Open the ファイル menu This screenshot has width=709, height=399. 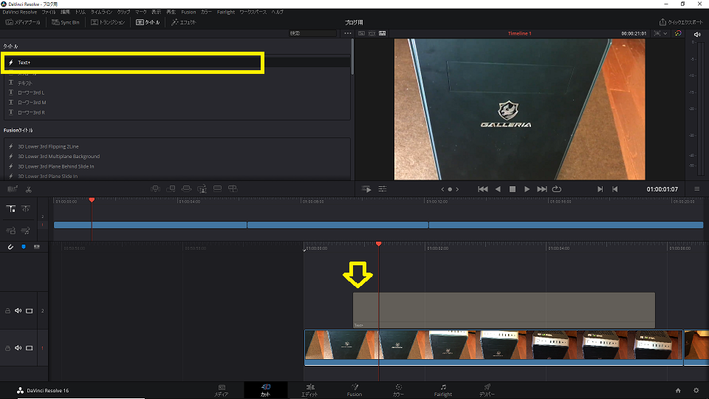tap(49, 13)
